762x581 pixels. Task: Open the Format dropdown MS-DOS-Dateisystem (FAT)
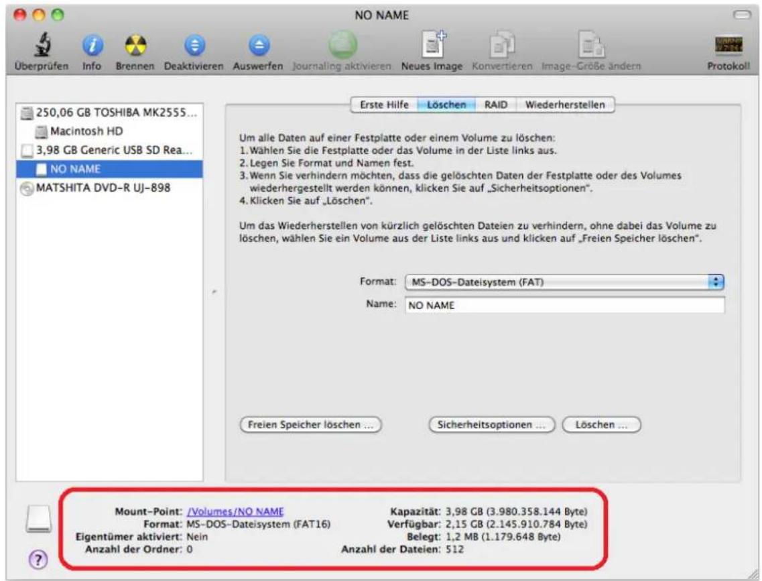[x=565, y=282]
